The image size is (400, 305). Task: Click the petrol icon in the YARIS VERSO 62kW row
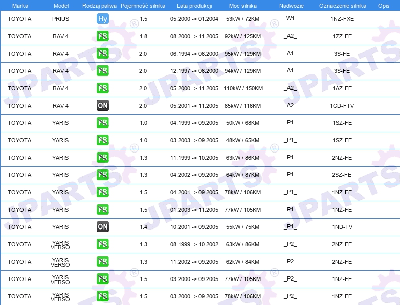(103, 262)
